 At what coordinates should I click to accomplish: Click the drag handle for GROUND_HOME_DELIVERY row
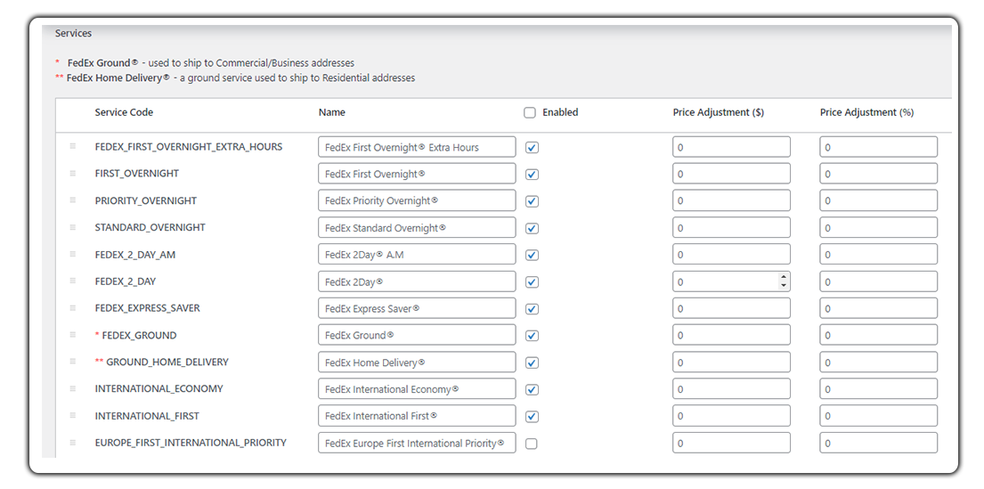click(x=73, y=362)
